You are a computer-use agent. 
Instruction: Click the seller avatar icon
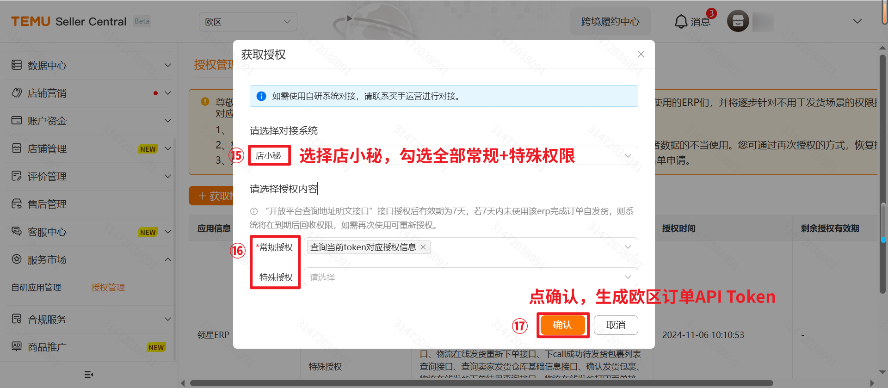(738, 21)
